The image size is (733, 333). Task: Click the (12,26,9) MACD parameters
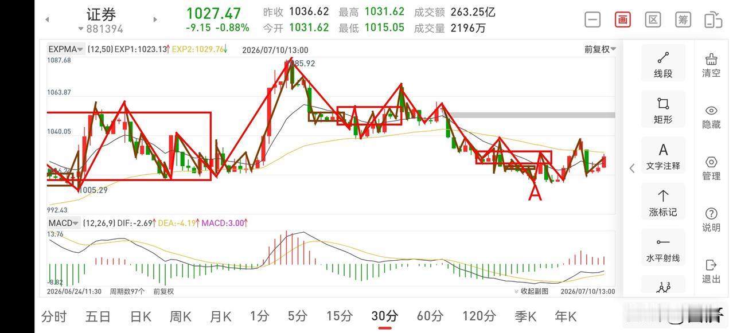pyautogui.click(x=99, y=223)
